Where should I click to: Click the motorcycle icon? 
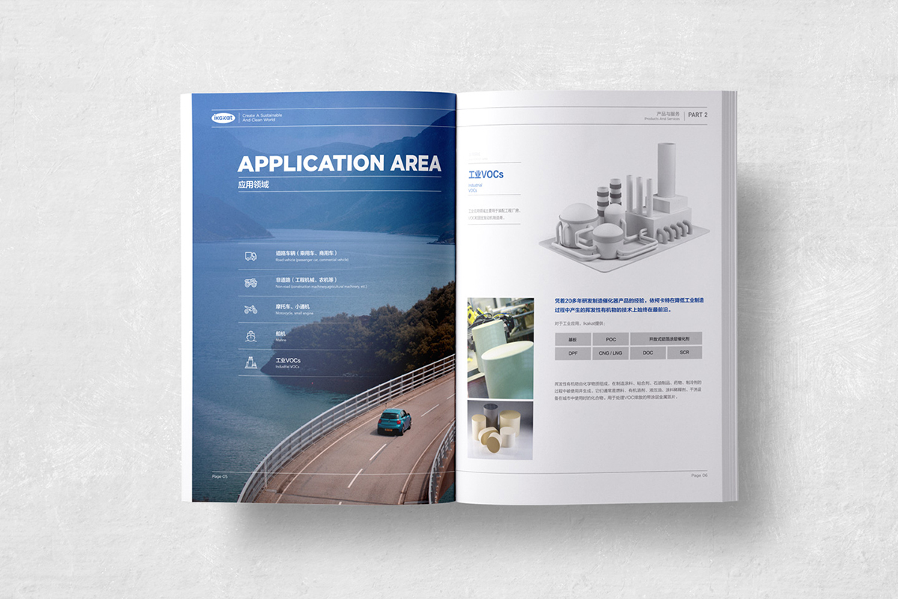(x=251, y=309)
